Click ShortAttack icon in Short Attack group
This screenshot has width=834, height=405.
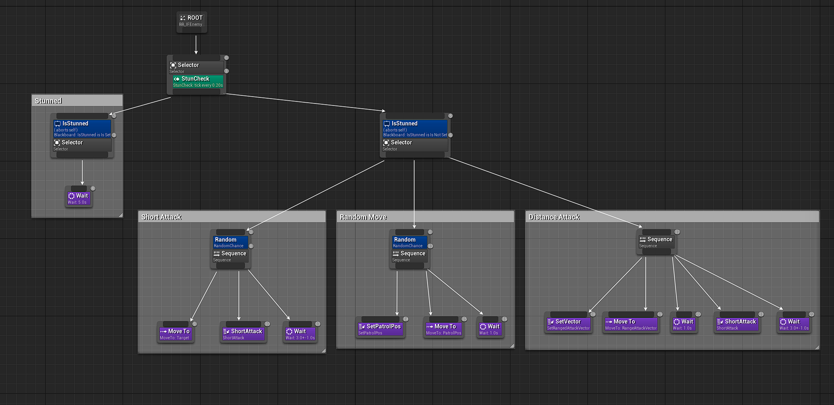[226, 332]
